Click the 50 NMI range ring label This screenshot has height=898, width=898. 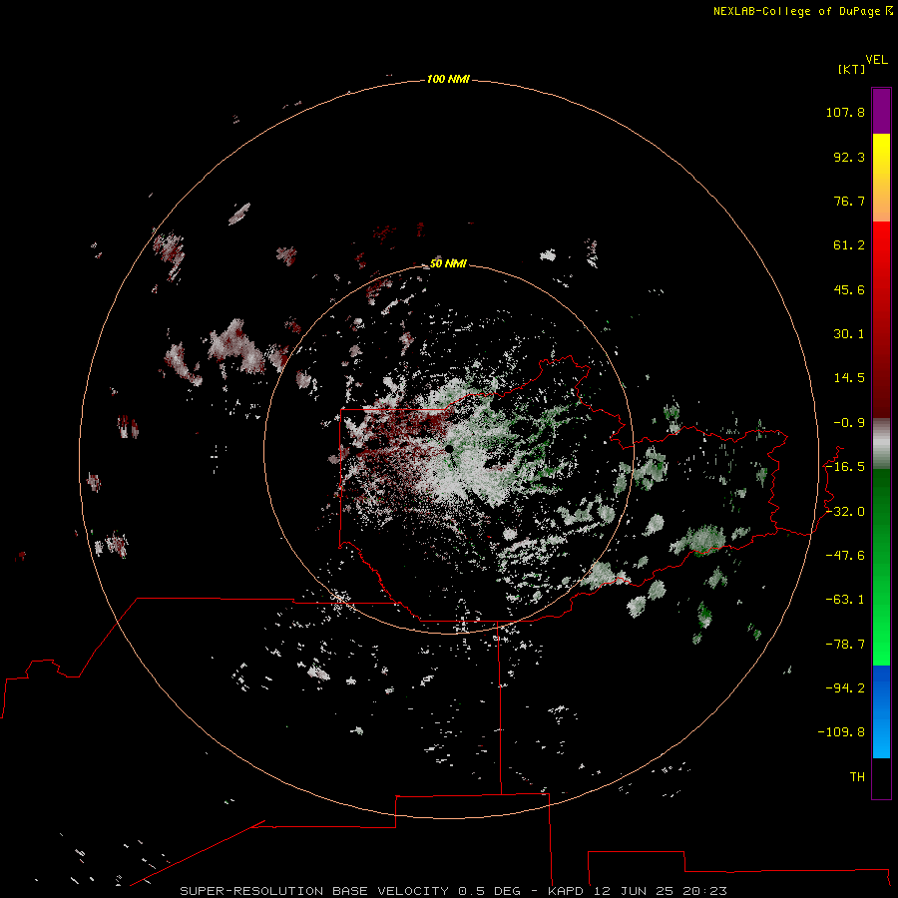coord(448,263)
